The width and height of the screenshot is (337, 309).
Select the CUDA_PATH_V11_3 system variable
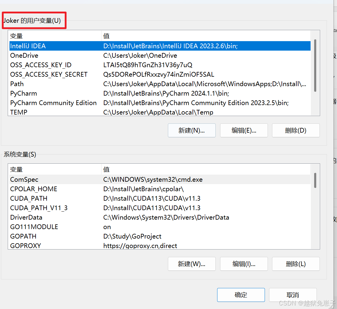tap(160, 208)
